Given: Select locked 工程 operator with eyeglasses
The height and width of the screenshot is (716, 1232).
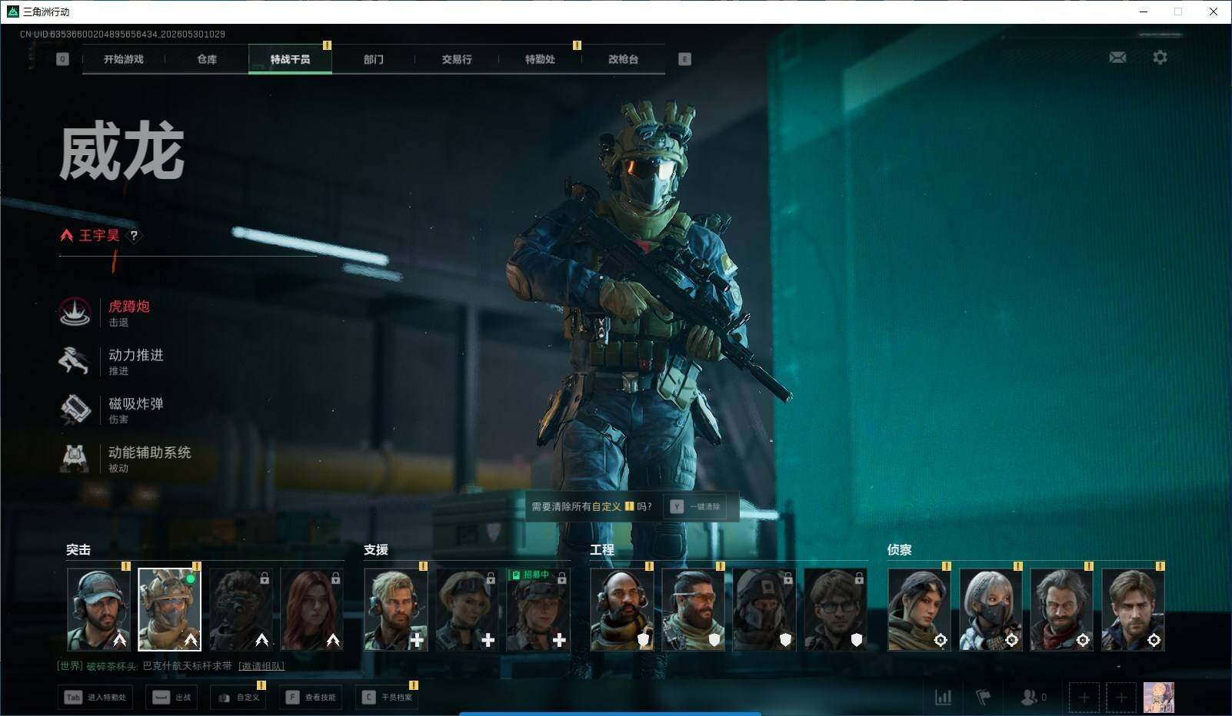Looking at the screenshot, I should 835,610.
